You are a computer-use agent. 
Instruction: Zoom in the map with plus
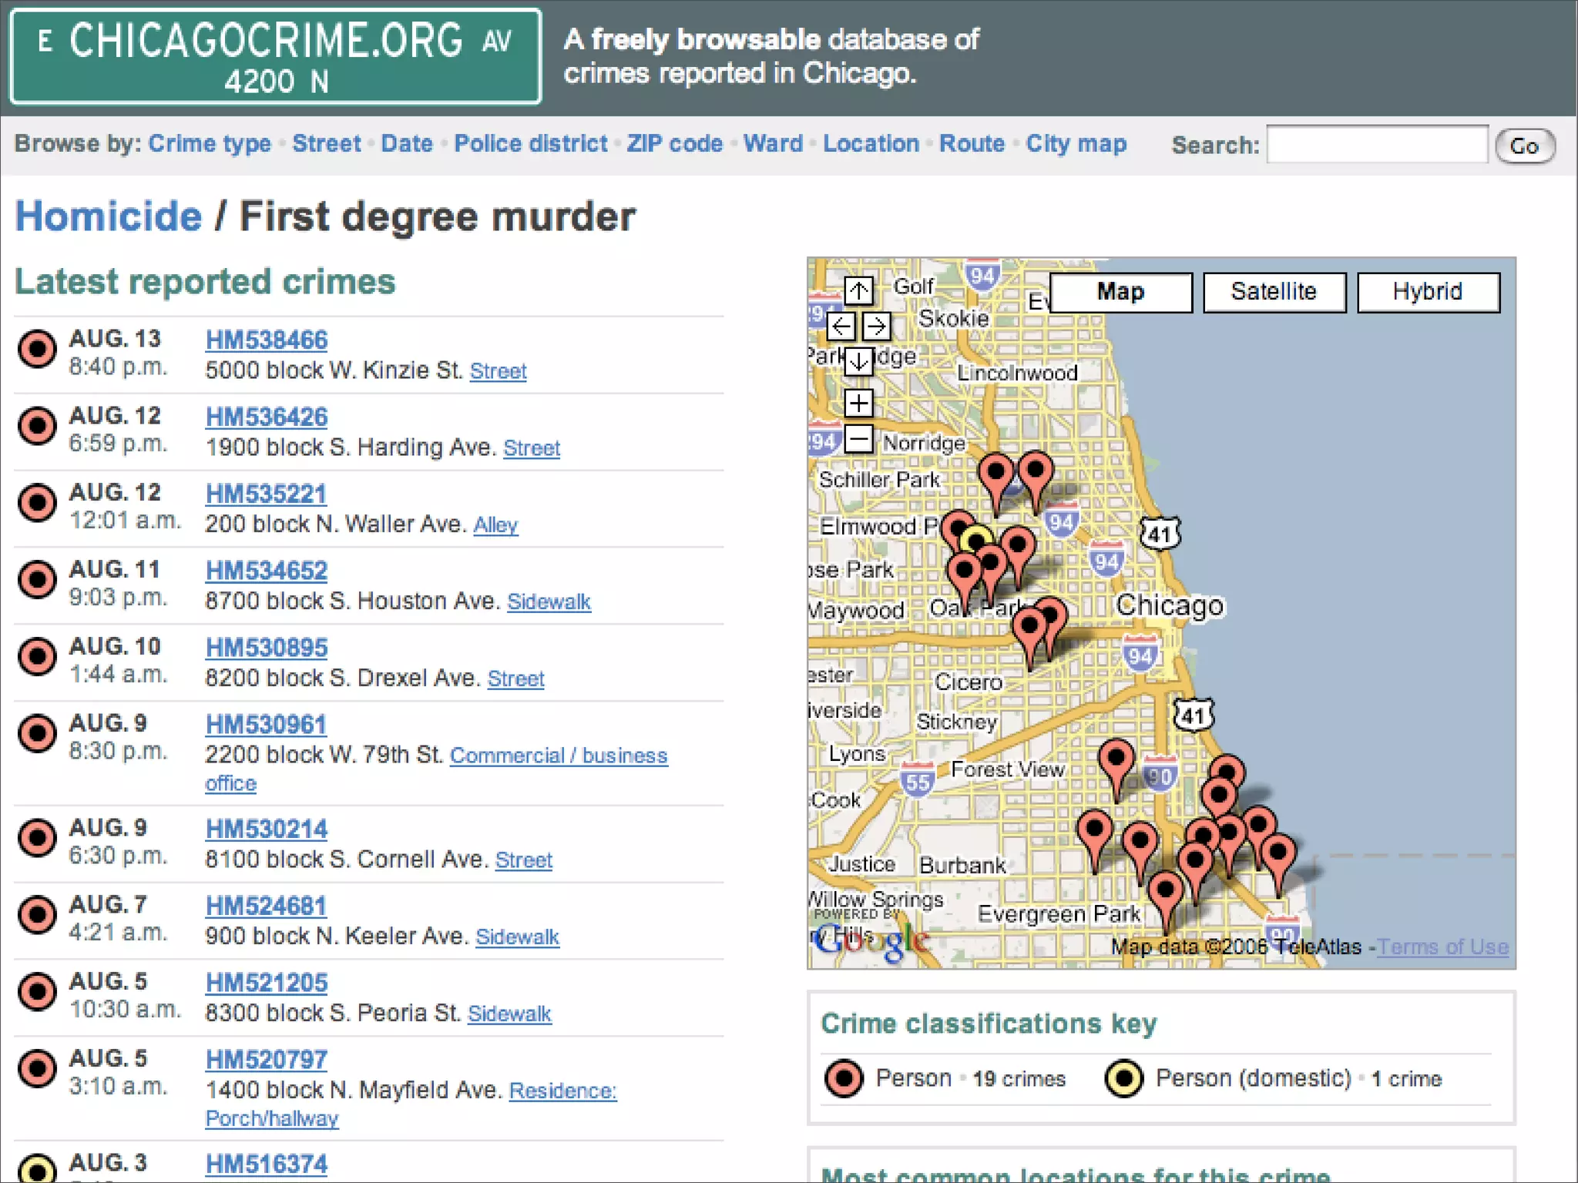pos(858,403)
